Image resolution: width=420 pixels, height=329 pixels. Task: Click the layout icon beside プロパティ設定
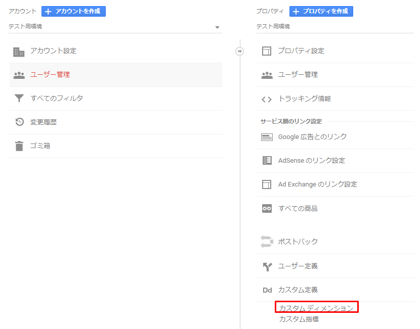tap(267, 51)
